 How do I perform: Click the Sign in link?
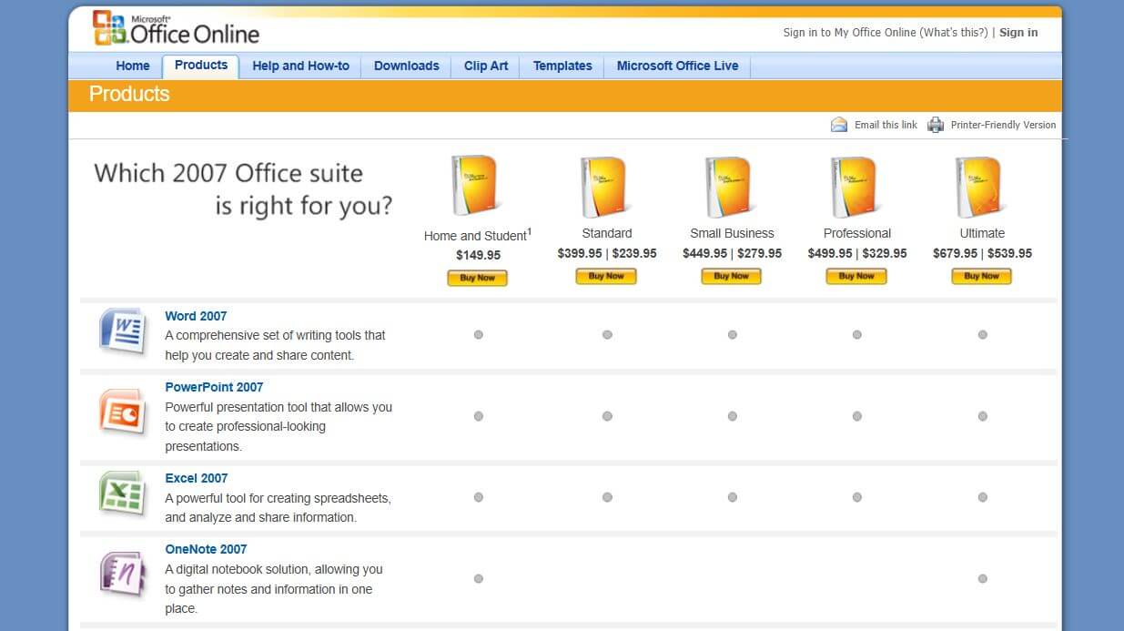tap(1018, 32)
